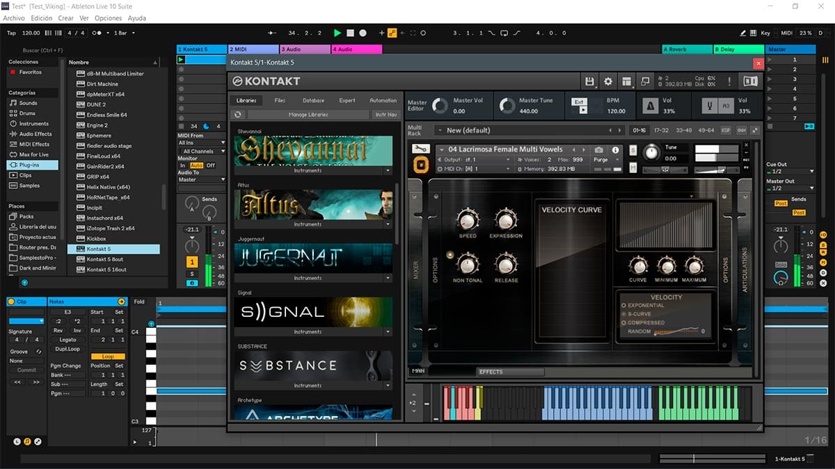Click Ableton record button
This screenshot has height=469, width=835.
(363, 33)
